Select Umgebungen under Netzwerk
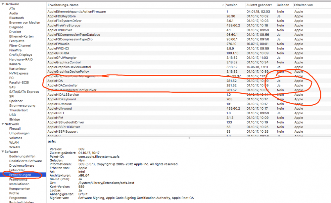The height and width of the screenshot is (203, 331). 19,133
